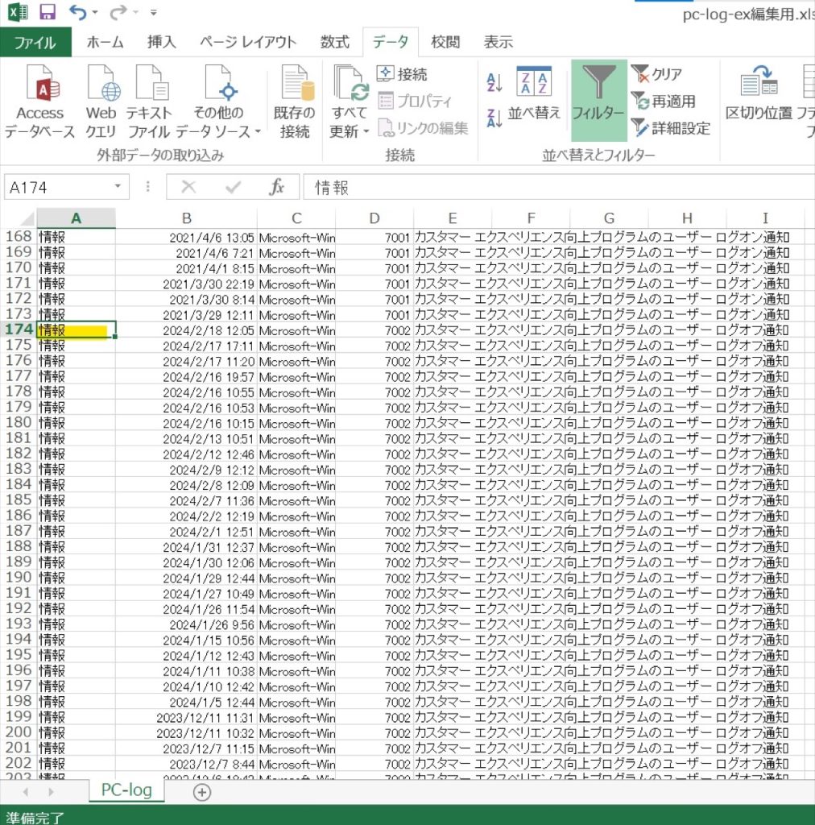Switch to the 校閲 tab
Screen dimensions: 815x825
tap(445, 42)
